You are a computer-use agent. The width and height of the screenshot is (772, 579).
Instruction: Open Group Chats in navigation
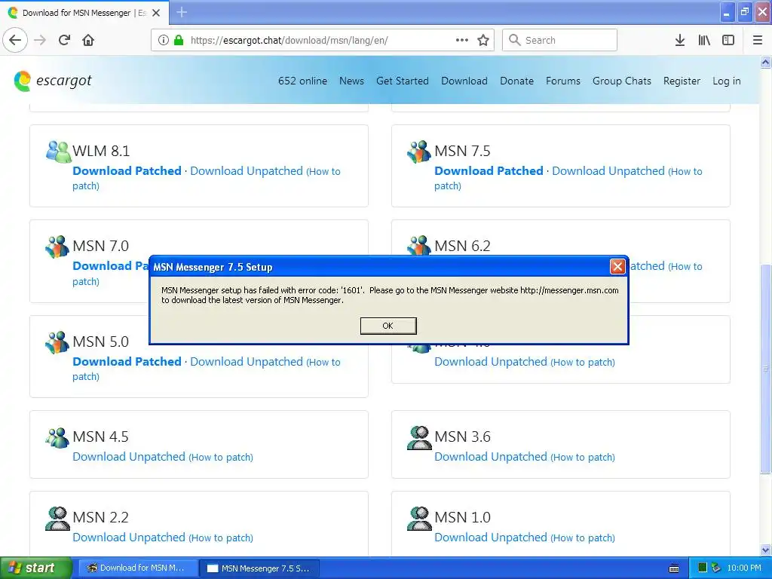point(622,81)
